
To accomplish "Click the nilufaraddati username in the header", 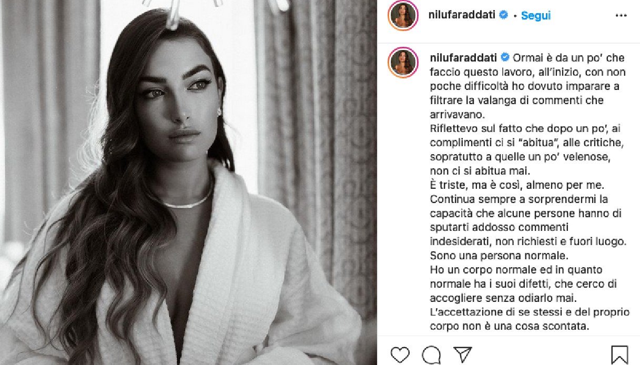I will [x=461, y=16].
